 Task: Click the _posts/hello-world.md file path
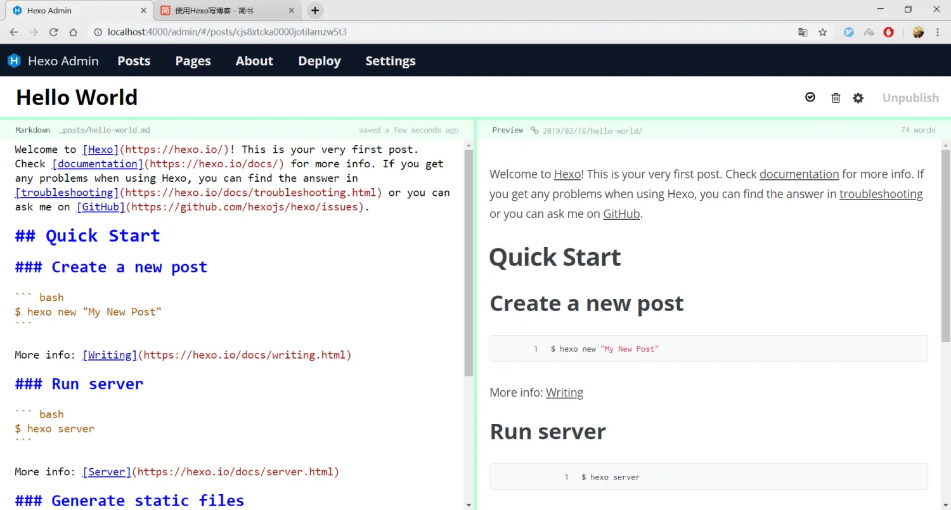[105, 131]
